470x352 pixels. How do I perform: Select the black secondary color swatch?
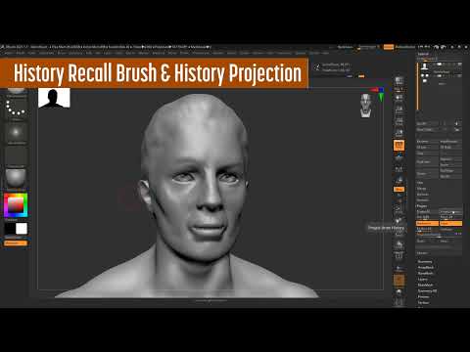tap(10, 229)
